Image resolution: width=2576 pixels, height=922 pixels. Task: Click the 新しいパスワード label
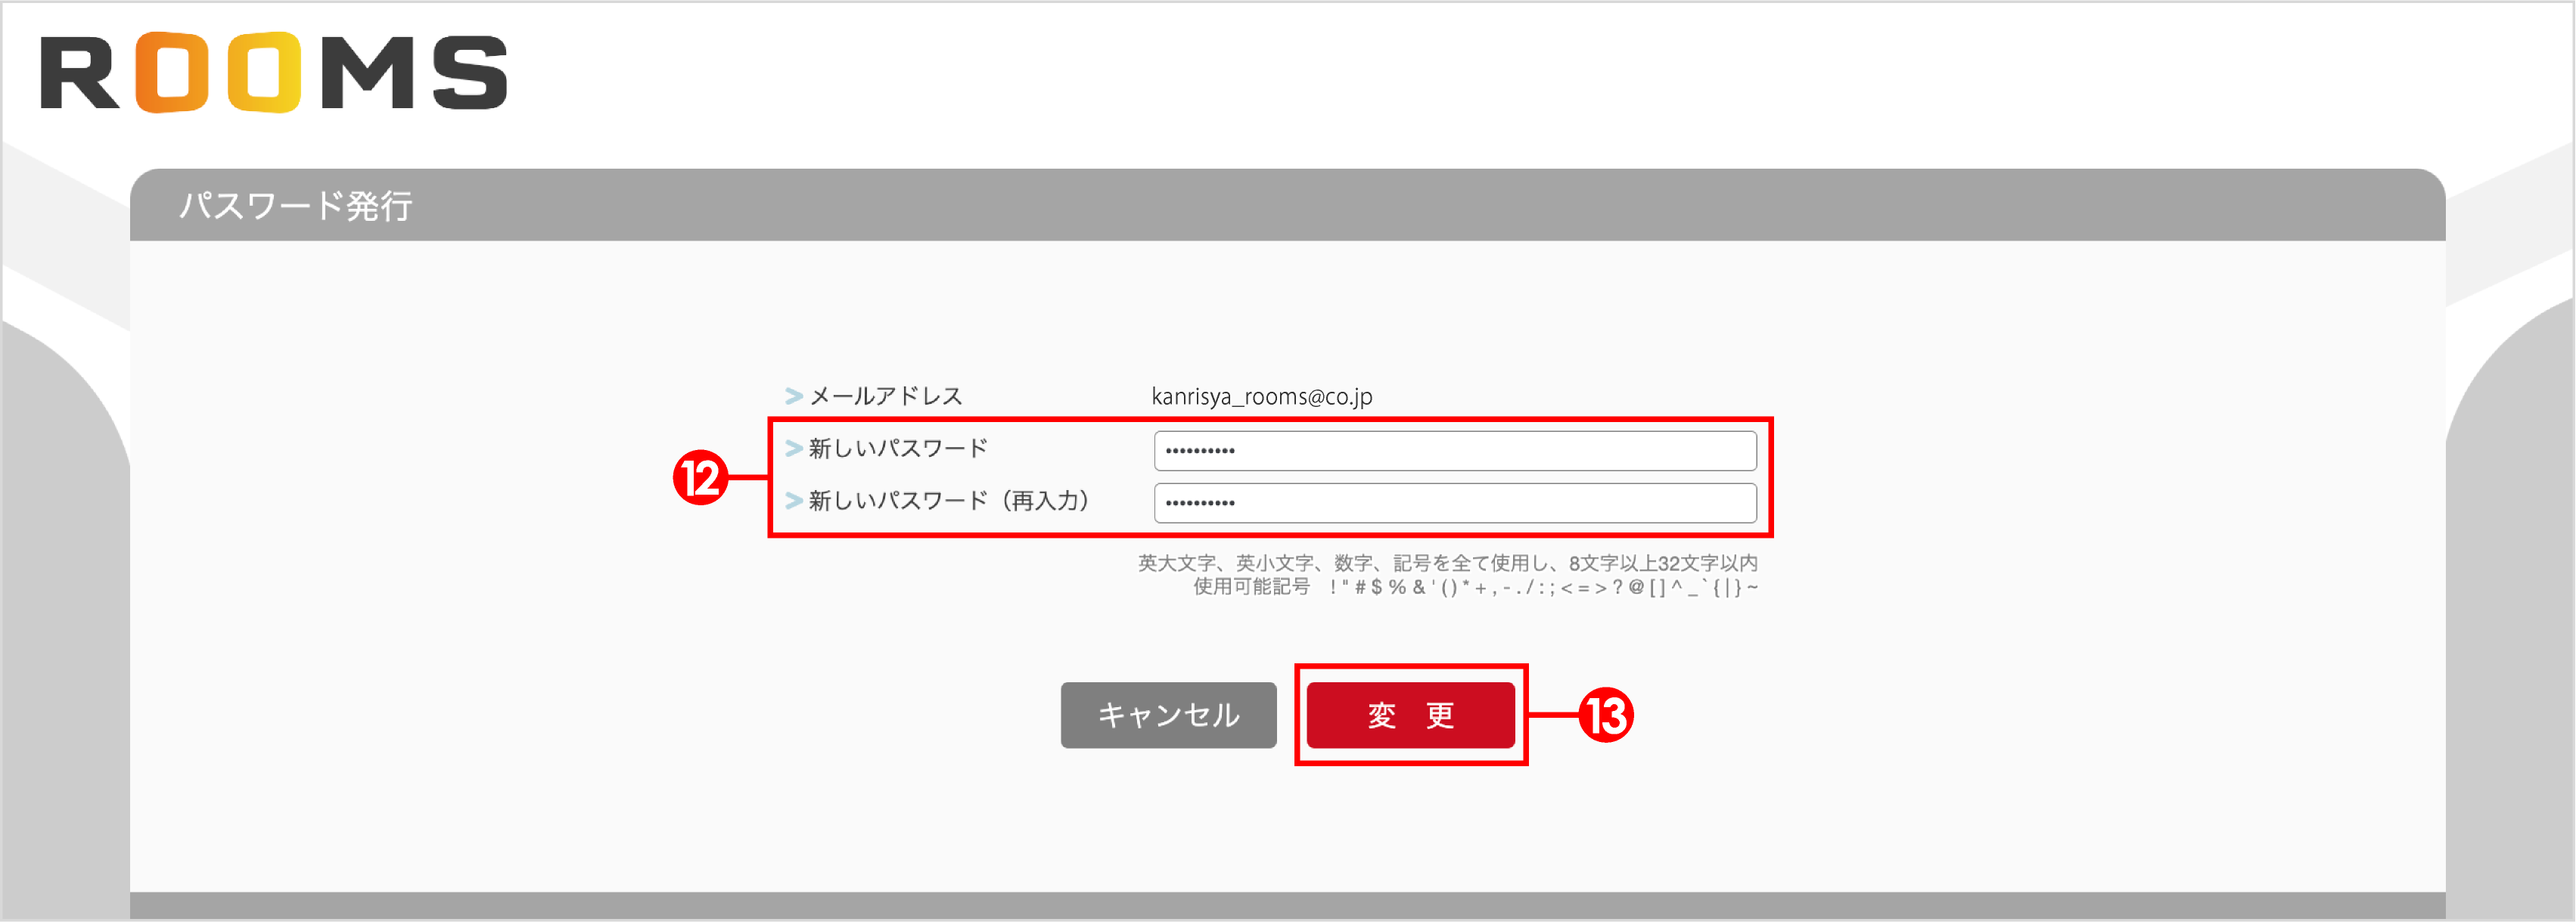pyautogui.click(x=897, y=449)
